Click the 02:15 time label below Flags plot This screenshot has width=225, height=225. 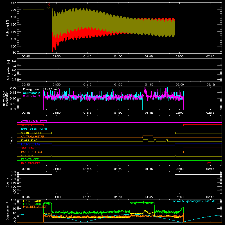click(210, 169)
